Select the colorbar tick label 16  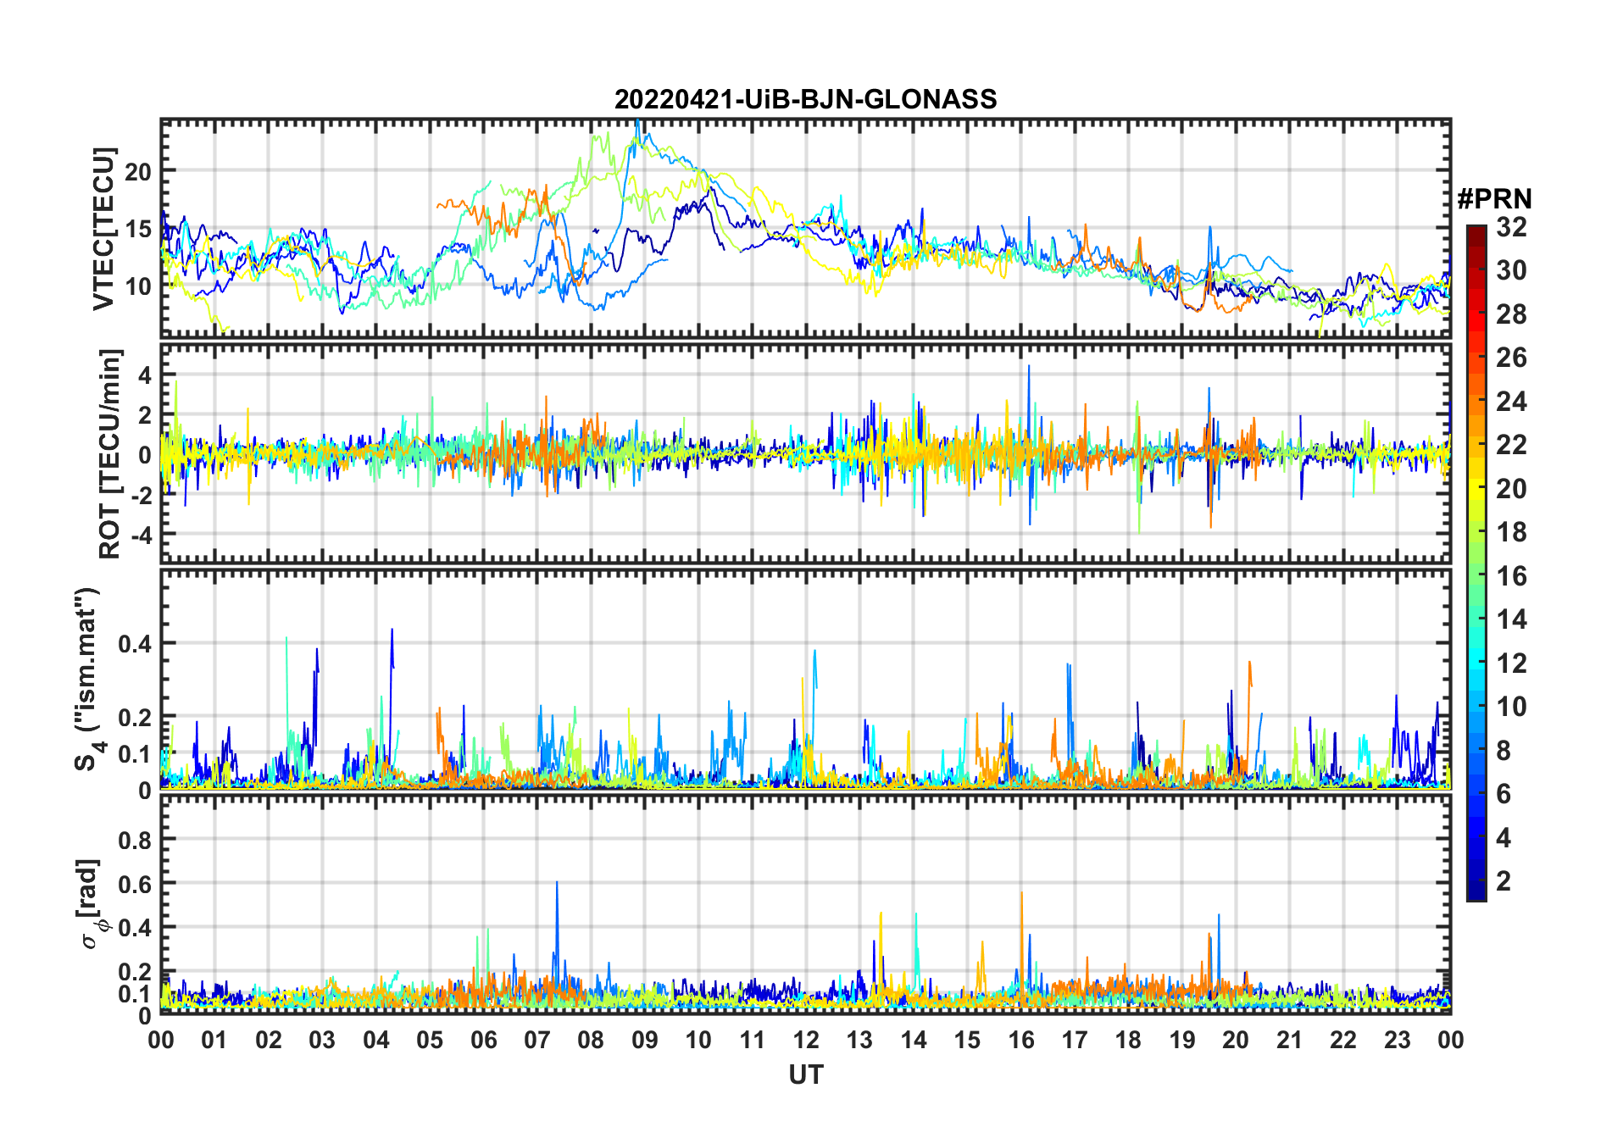point(1511,576)
